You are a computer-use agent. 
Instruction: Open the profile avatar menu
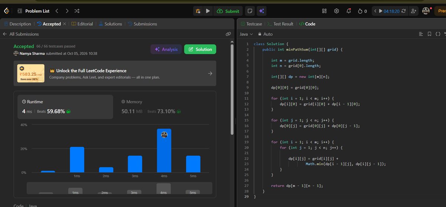(x=427, y=11)
